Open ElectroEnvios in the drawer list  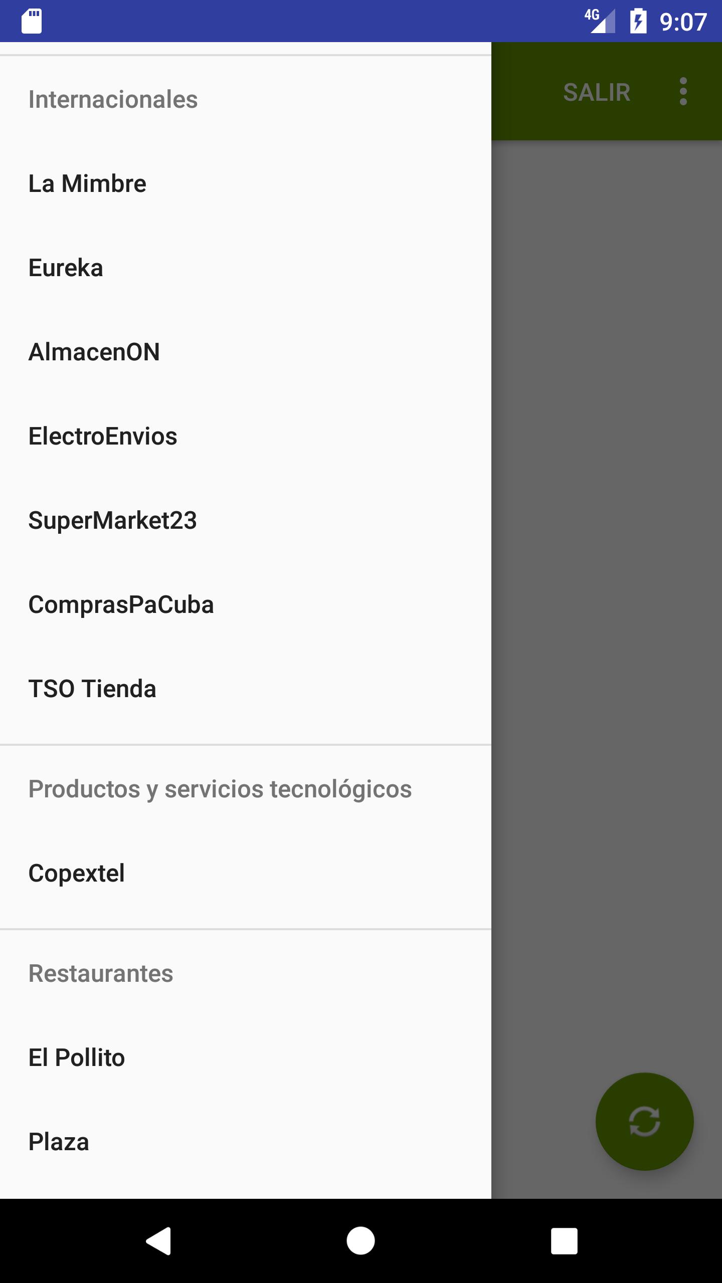[x=246, y=436]
